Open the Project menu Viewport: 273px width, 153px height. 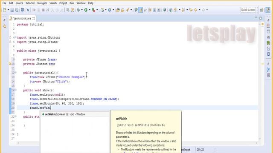click(63, 3)
